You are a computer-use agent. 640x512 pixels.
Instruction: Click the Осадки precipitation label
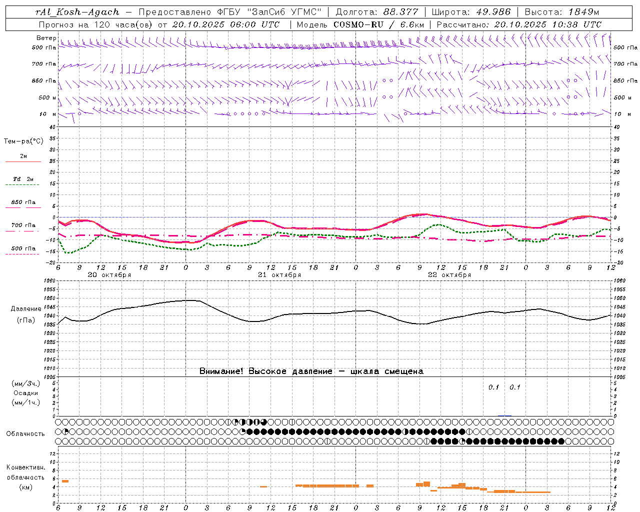point(26,393)
